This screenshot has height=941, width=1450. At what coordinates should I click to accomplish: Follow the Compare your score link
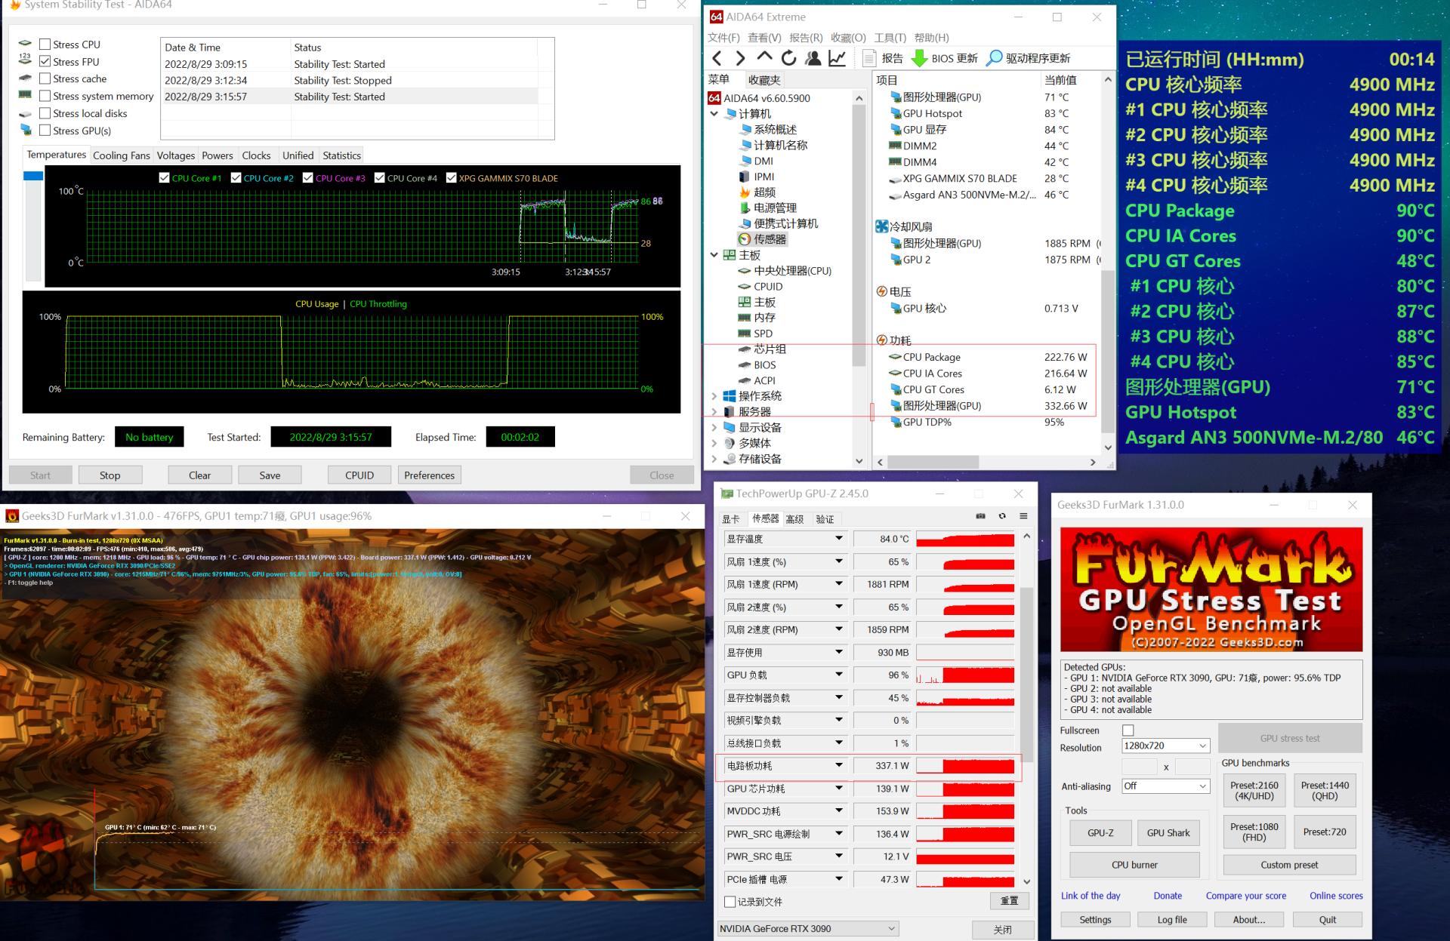1245,896
